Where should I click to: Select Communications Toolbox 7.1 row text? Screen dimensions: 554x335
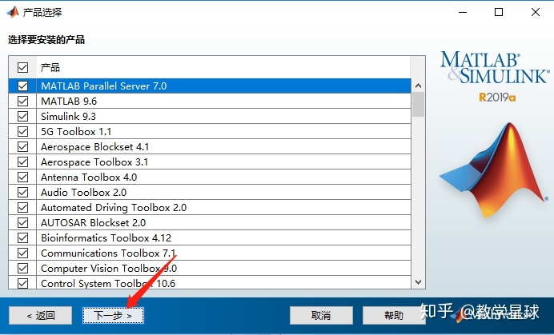(108, 253)
